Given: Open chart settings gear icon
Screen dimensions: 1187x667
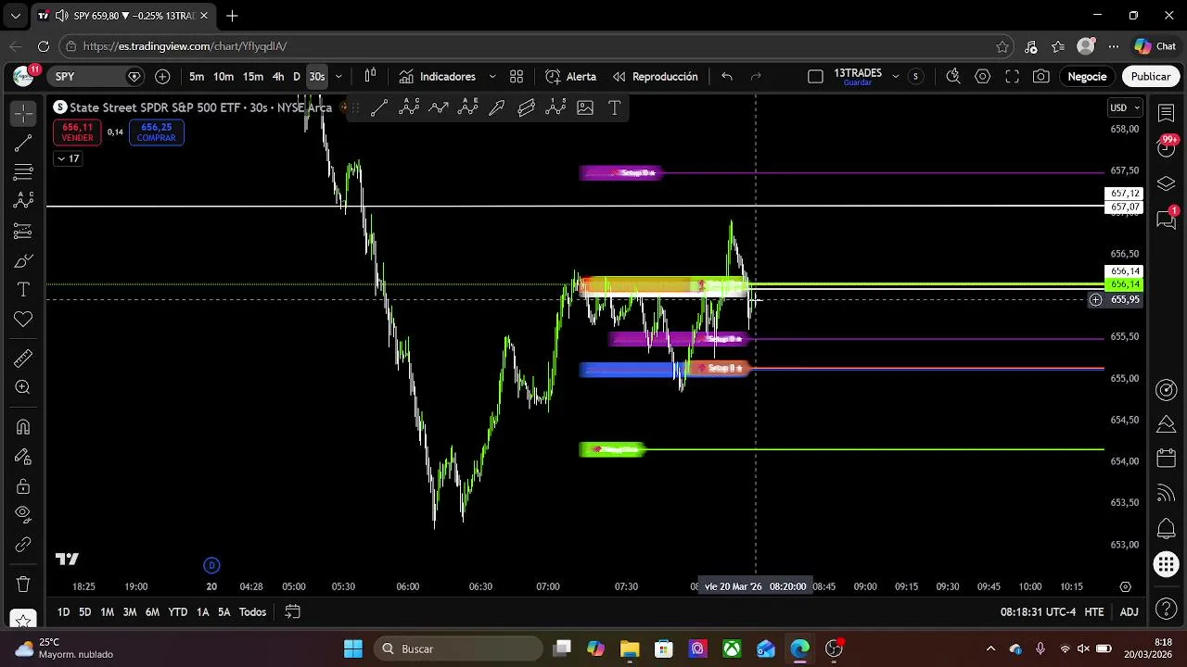Looking at the screenshot, I should coord(982,77).
